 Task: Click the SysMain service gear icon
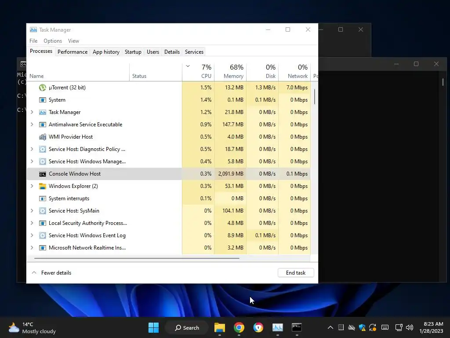click(43, 211)
